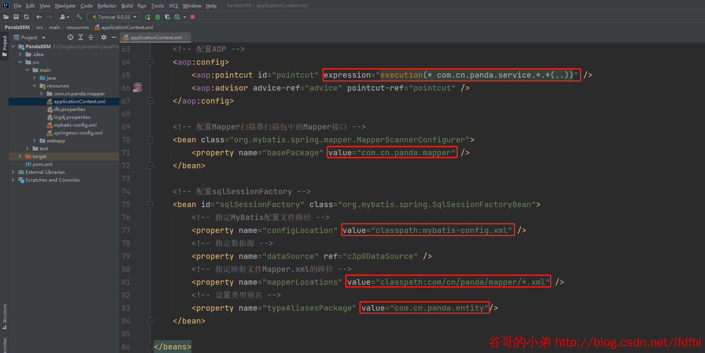The width and height of the screenshot is (705, 353).
Task: Close the applicationContext.xml editor tab
Action: click(x=187, y=37)
